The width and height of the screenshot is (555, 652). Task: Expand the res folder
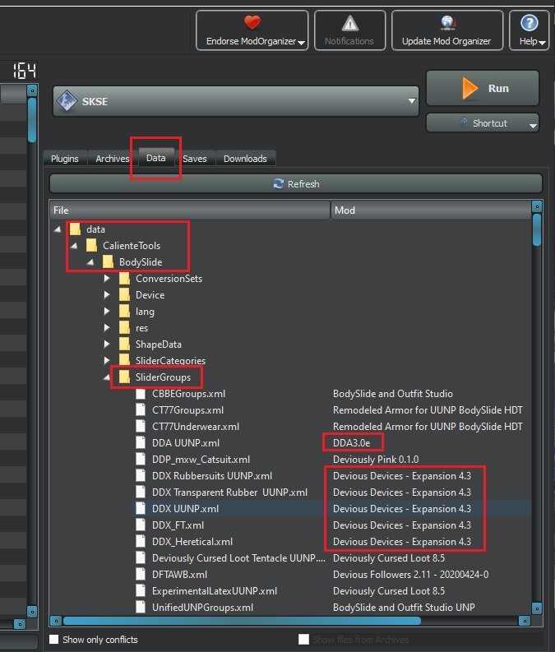107,328
